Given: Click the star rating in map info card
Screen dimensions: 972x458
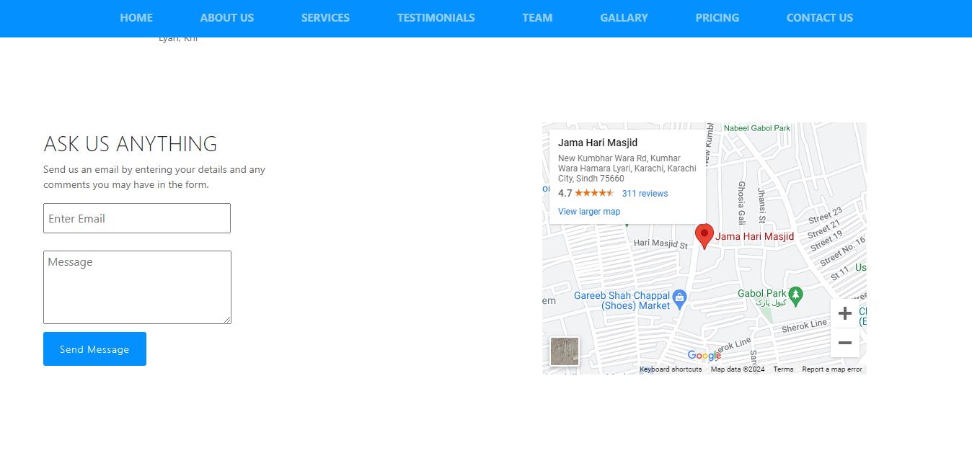Looking at the screenshot, I should tap(594, 193).
